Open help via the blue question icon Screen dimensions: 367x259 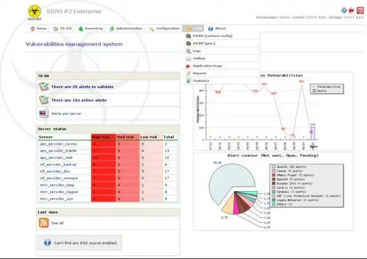344,10
